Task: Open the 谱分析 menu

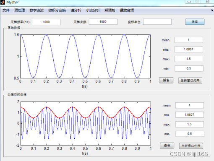Action: tap(76, 10)
